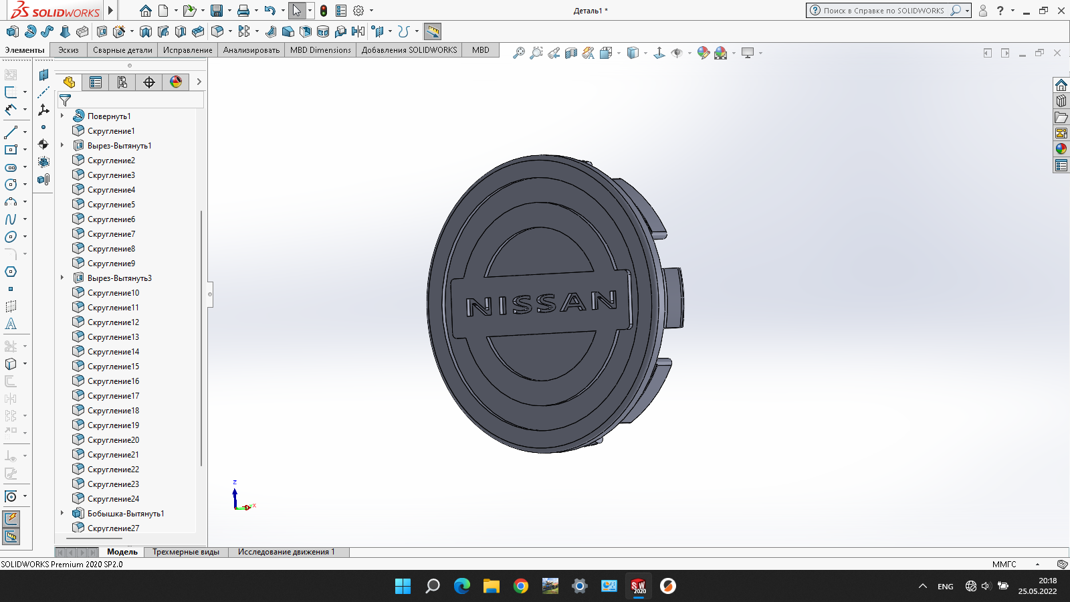Open the Windows Start menu
Image resolution: width=1070 pixels, height=602 pixels.
click(403, 586)
